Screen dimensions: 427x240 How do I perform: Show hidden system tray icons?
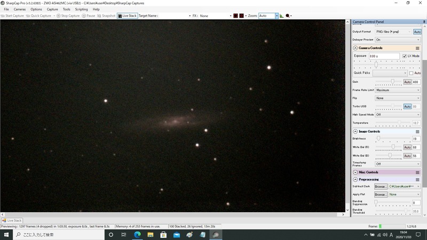366,235
